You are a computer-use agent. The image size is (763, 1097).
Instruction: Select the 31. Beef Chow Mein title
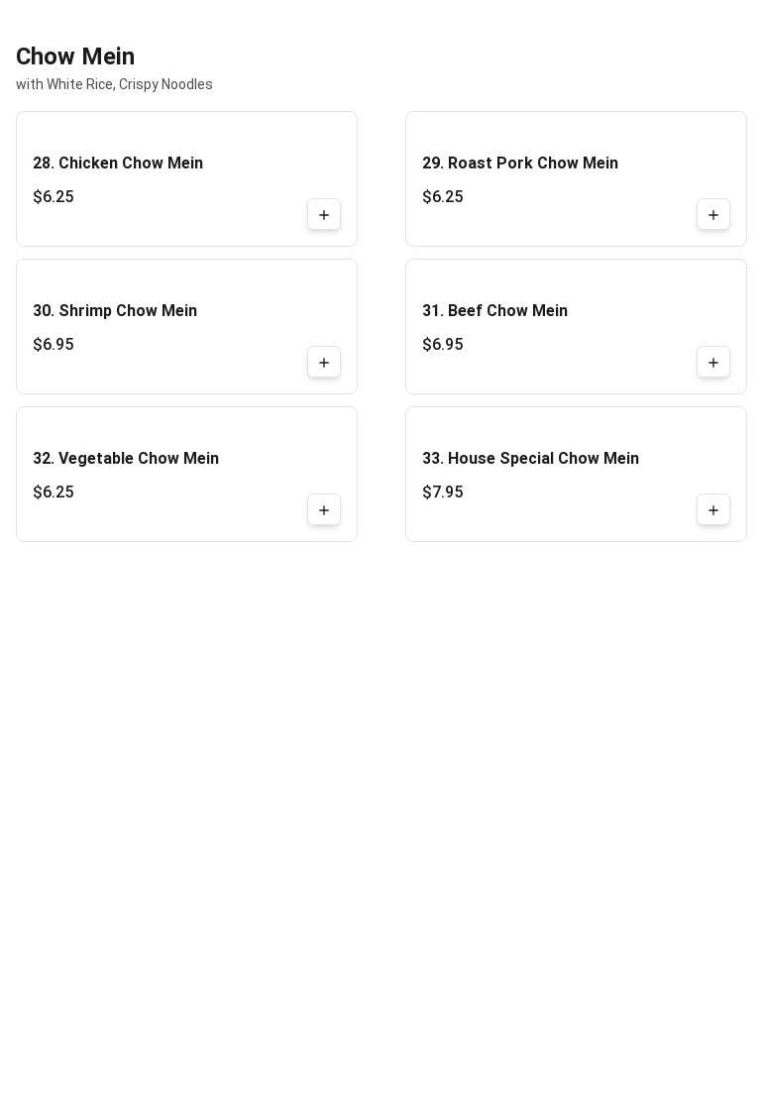[495, 310]
